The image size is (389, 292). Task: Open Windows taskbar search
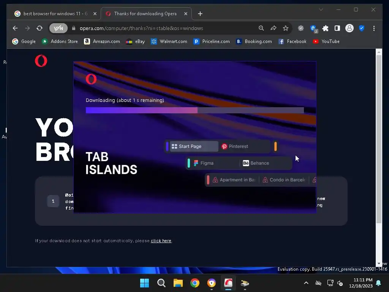tap(161, 283)
